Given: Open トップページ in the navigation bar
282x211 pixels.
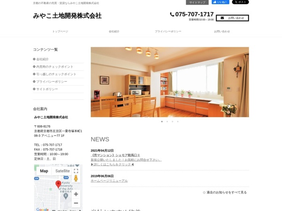Looking at the screenshot, I should click(x=60, y=31).
